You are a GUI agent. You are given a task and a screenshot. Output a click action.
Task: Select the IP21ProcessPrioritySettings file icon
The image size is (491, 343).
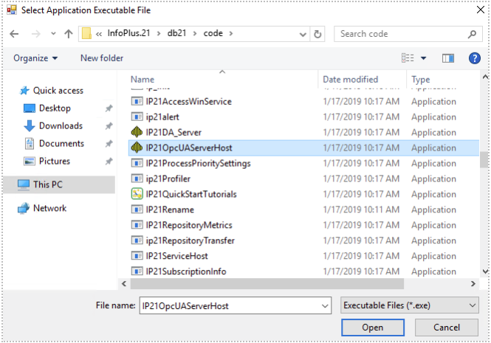[x=137, y=163]
